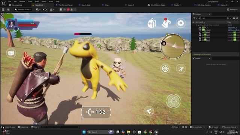This screenshot has height=135, width=240.
Task: Open the editor Settings dropdown
Action: pos(232,9)
